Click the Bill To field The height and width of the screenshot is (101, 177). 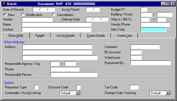pos(162,20)
